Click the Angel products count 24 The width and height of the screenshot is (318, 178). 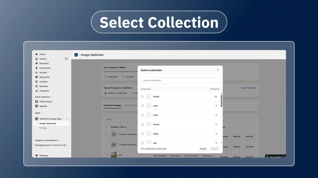[x=215, y=97]
